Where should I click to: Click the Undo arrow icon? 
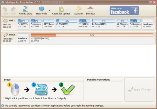click(5, 9)
